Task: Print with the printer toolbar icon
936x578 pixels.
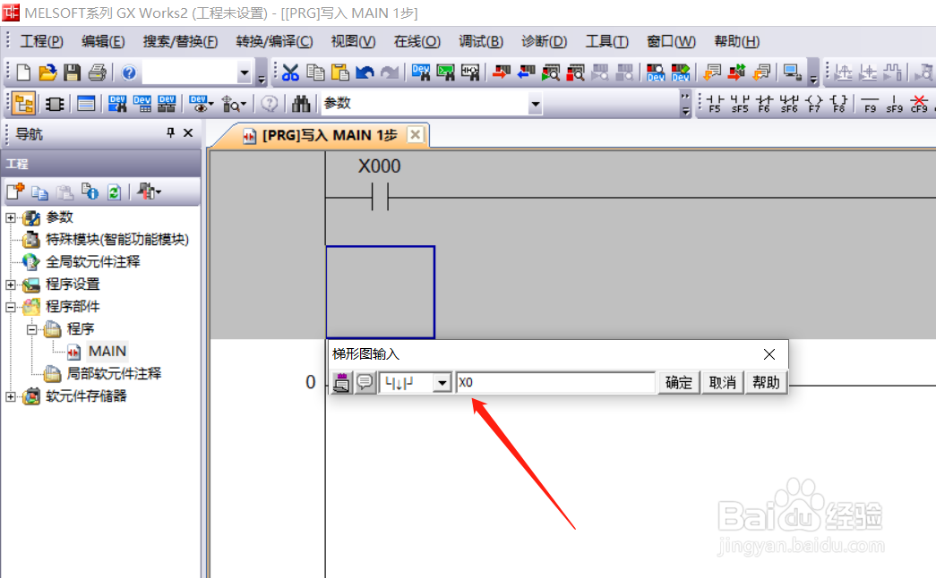Action: pyautogui.click(x=98, y=72)
